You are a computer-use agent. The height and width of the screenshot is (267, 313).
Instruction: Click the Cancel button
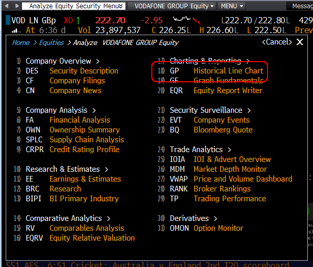point(277,42)
